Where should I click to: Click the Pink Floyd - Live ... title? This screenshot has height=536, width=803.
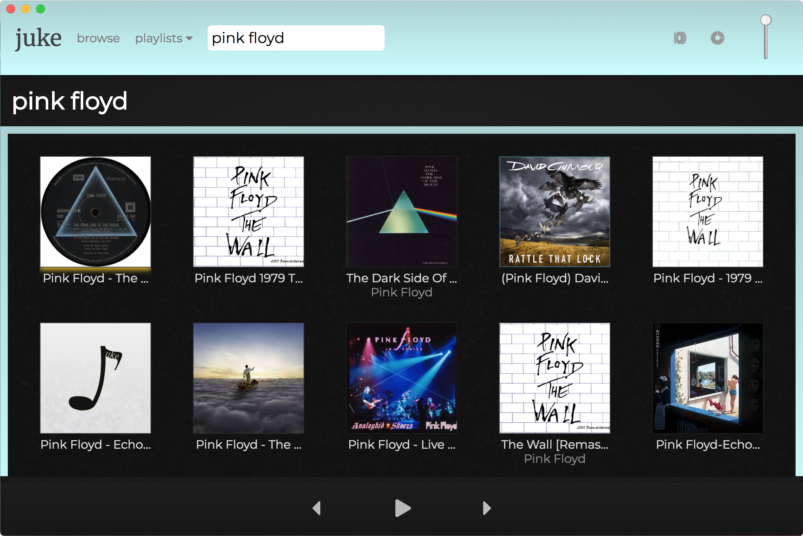(401, 444)
